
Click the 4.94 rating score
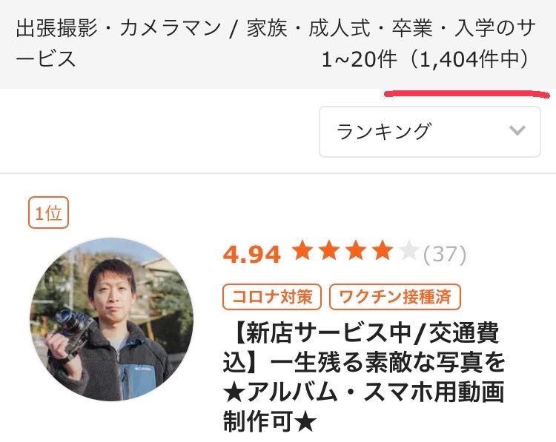point(252,254)
